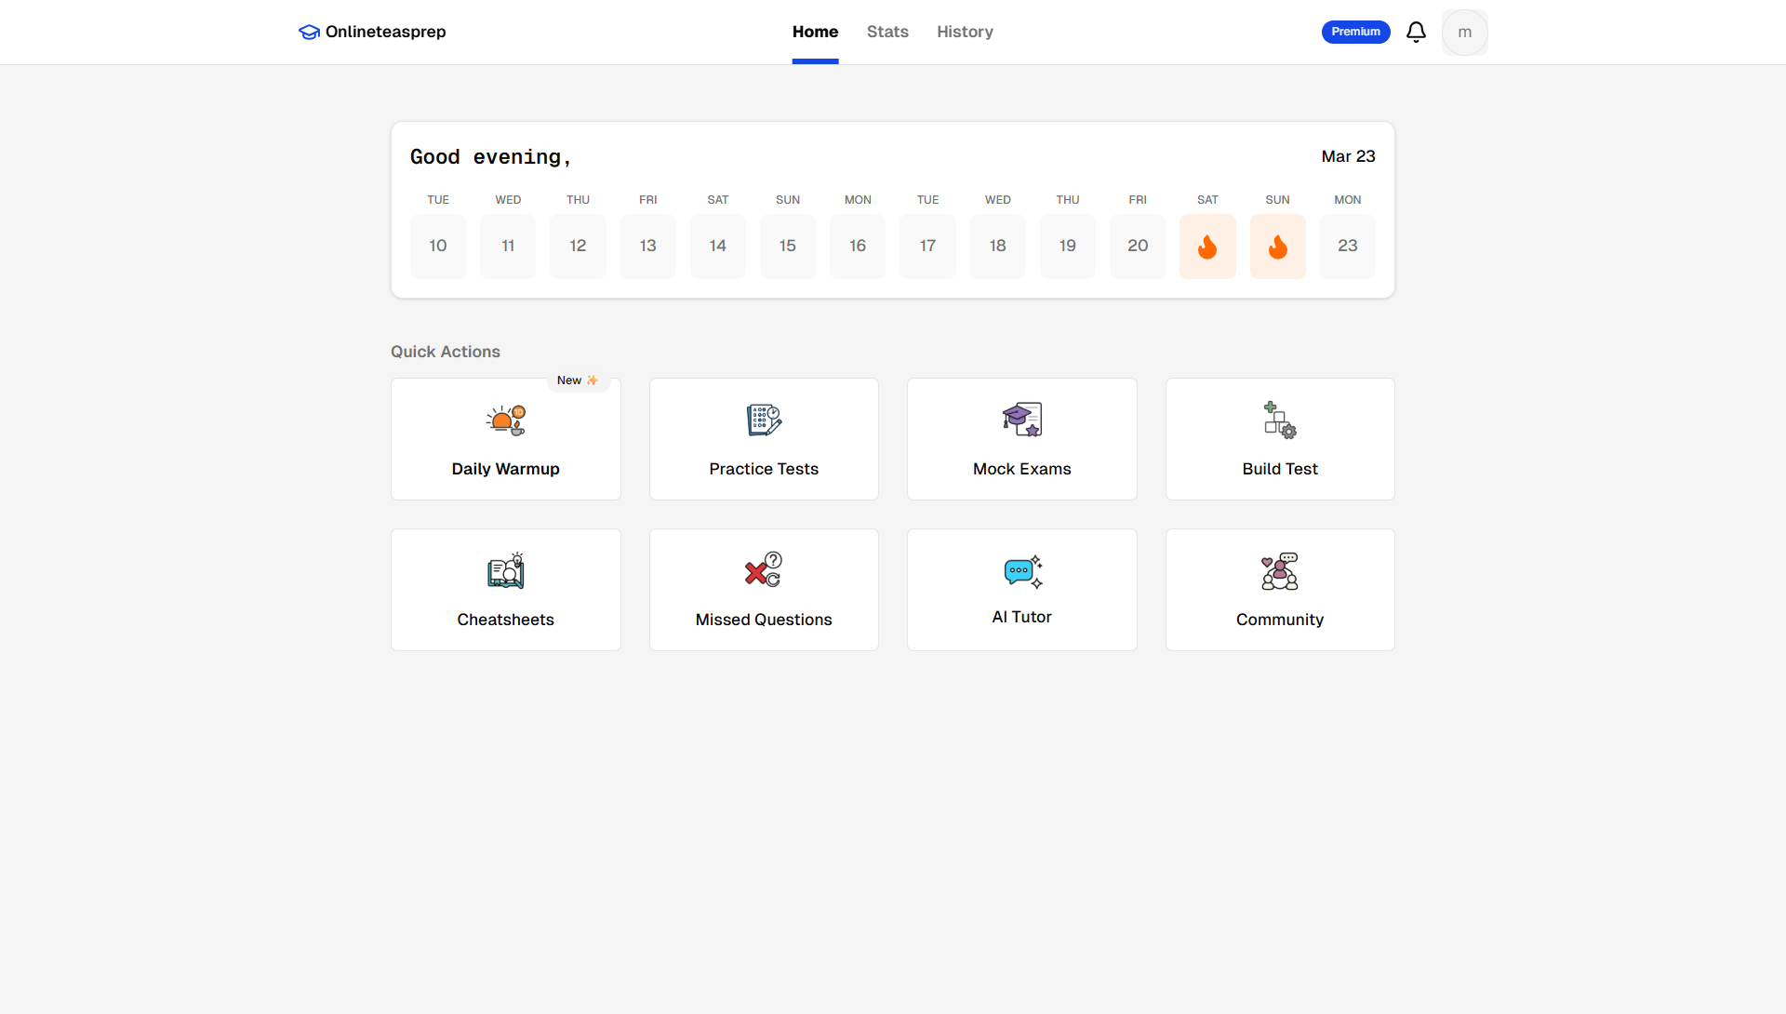Pick Monday 23 in the calendar strip
The image size is (1786, 1014).
1347,247
